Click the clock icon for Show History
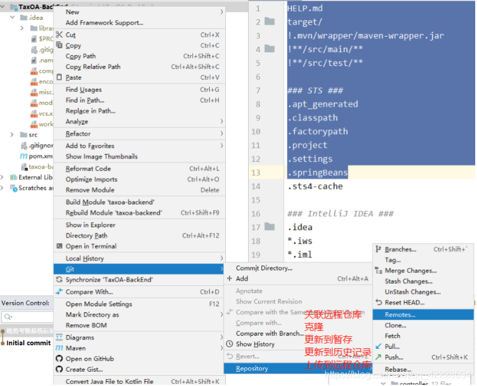Image resolution: width=477 pixels, height=386 pixels. tap(229, 344)
